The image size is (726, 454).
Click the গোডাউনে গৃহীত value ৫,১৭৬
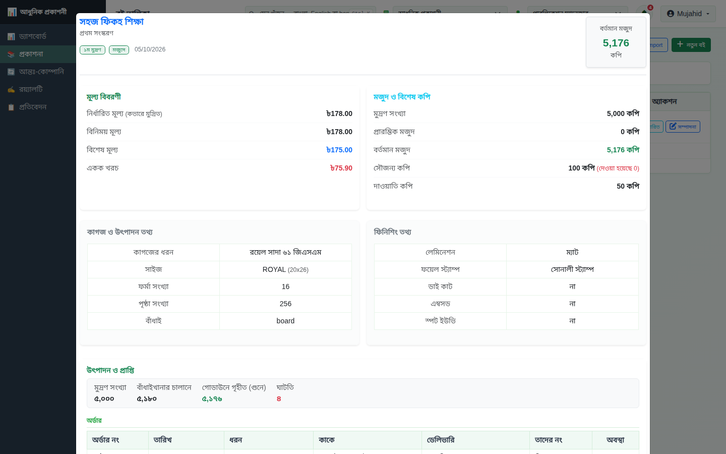click(x=212, y=399)
